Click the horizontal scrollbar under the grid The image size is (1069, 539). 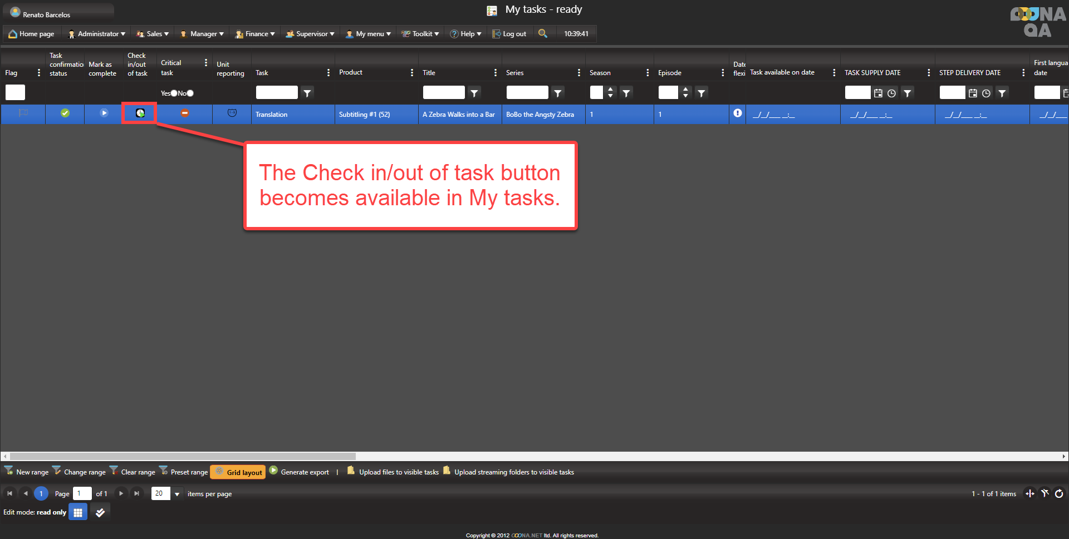pos(183,456)
